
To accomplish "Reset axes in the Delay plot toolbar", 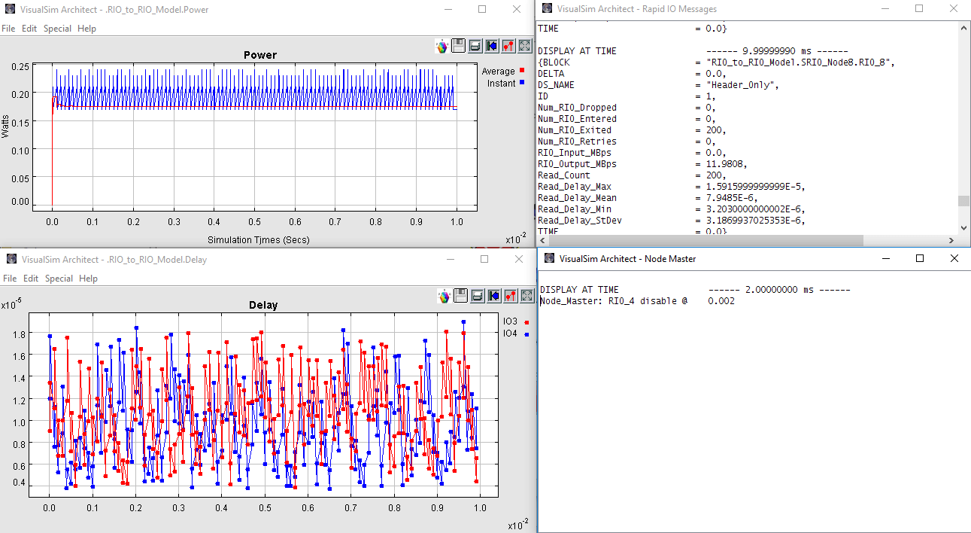I will [x=494, y=296].
